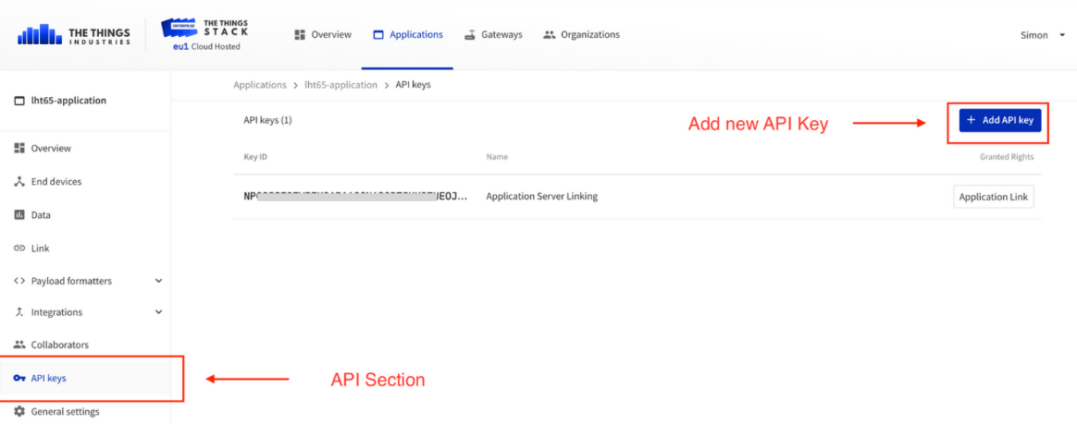
Task: Click the sidebar Overview dashboard icon
Action: tap(19, 148)
